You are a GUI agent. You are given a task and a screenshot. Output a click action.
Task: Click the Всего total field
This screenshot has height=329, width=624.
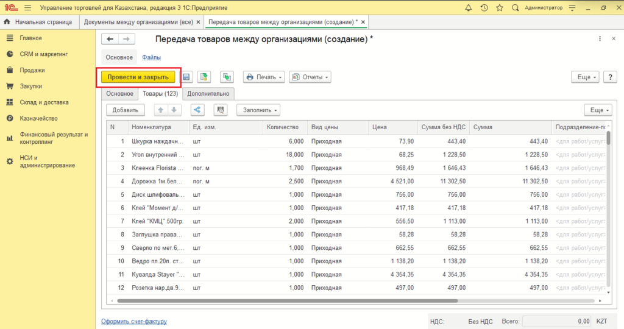(558, 322)
